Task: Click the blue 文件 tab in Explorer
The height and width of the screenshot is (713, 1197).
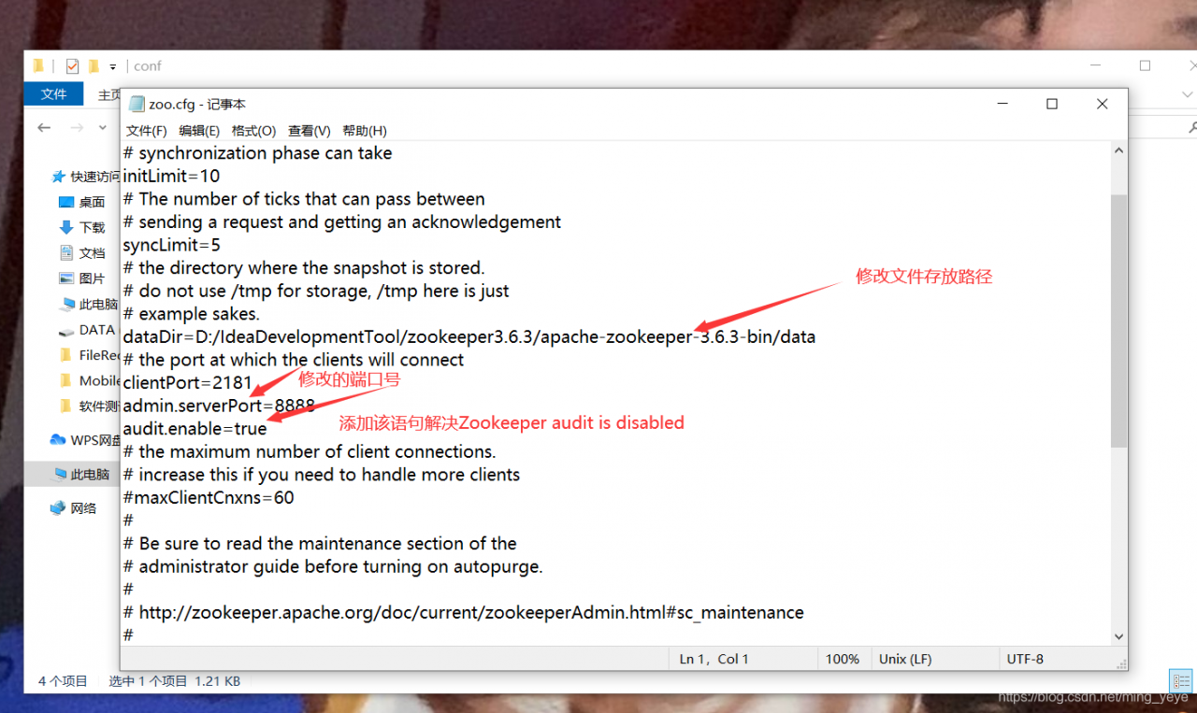Action: [x=54, y=94]
